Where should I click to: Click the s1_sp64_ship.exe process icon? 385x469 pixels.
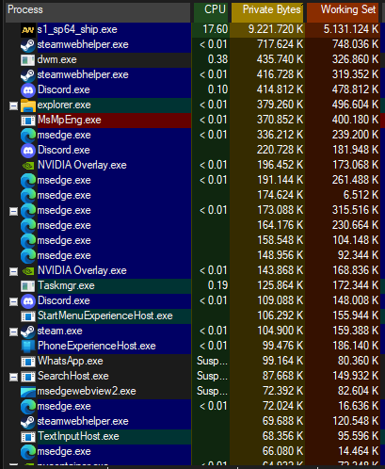[28, 29]
